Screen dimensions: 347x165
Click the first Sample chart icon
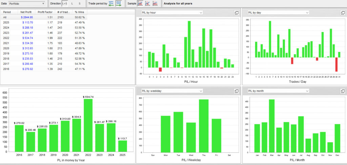pos(140,3)
